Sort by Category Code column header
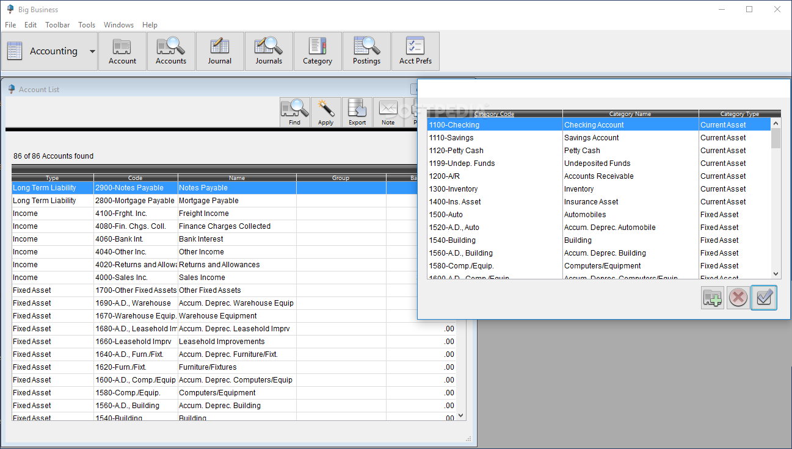The width and height of the screenshot is (792, 449). pos(495,113)
